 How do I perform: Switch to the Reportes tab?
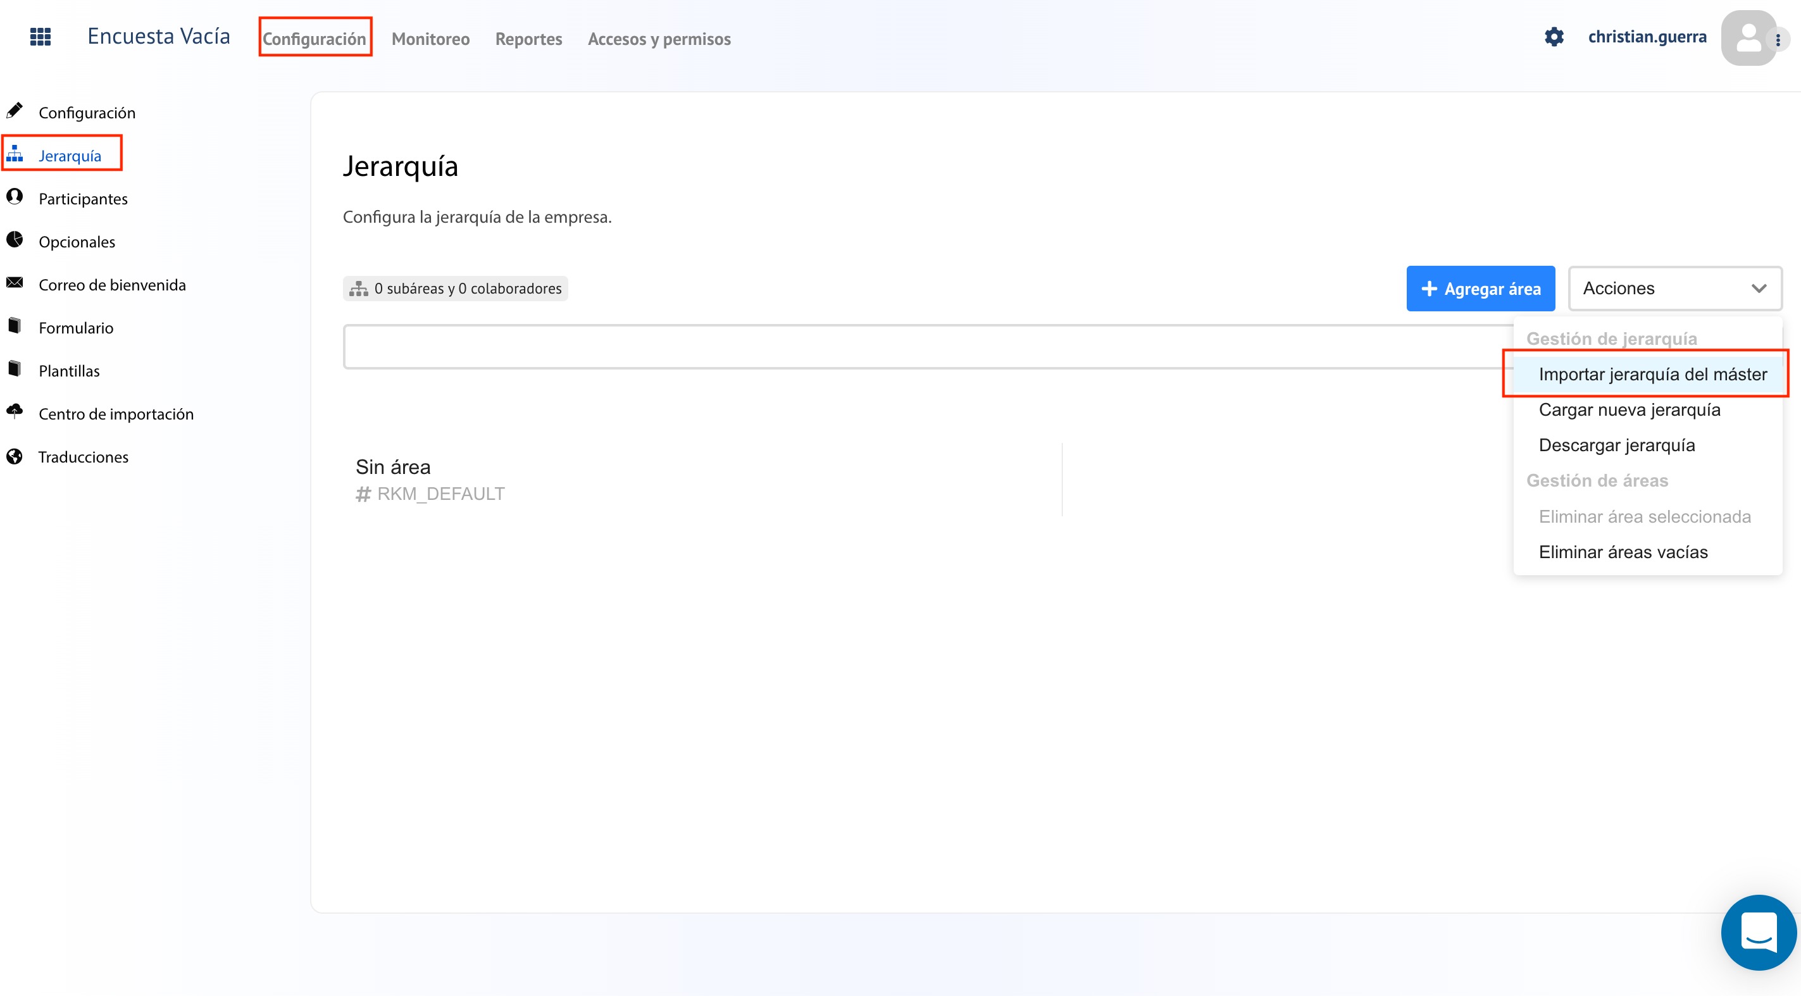coord(528,39)
